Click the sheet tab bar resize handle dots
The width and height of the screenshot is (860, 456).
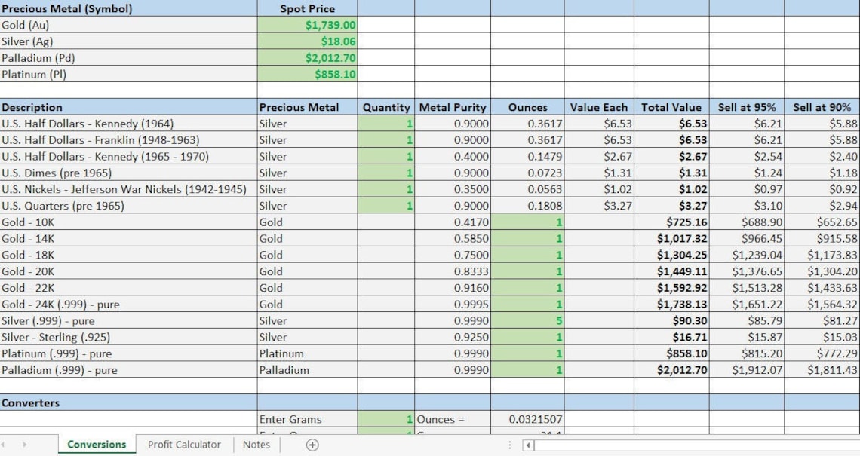[x=509, y=445]
